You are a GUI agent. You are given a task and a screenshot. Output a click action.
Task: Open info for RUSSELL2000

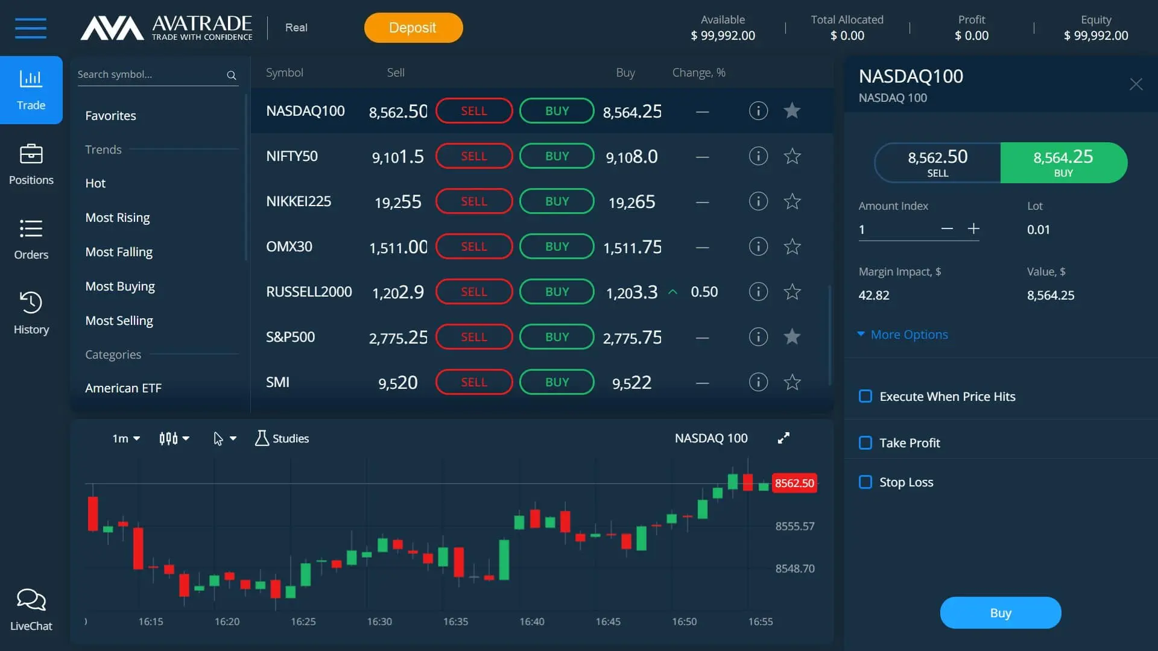(758, 292)
